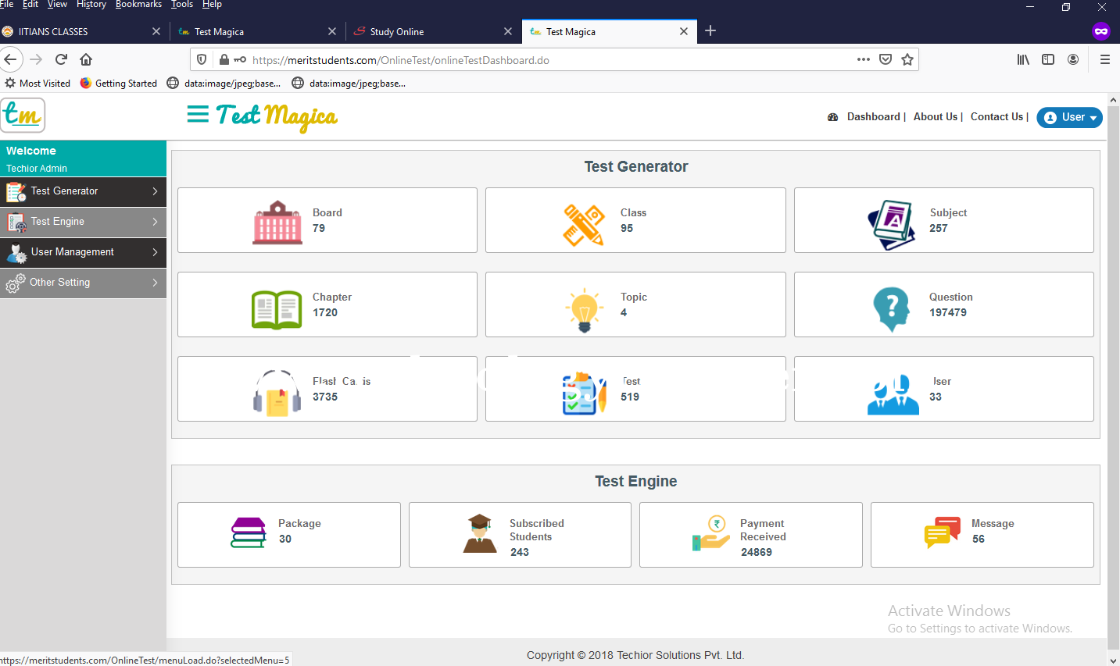
Task: Expand the Test Generator sidebar menu
Action: pyautogui.click(x=155, y=191)
